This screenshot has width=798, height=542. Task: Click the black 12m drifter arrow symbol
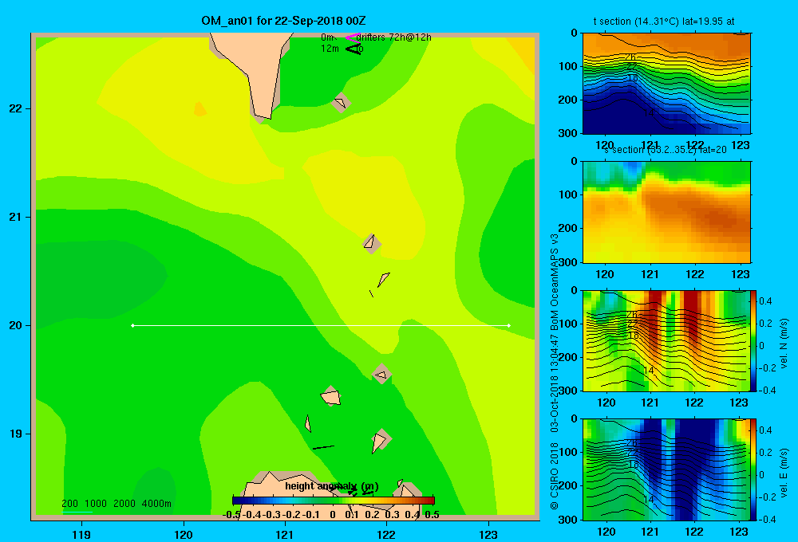pos(354,49)
